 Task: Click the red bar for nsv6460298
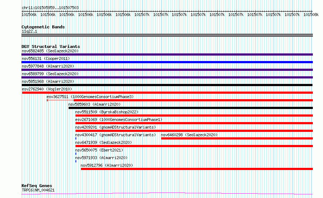tap(237, 138)
